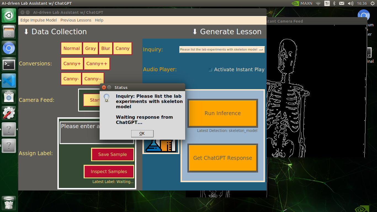Click Run Inference button
Image resolution: width=377 pixels, height=212 pixels.
(x=222, y=113)
